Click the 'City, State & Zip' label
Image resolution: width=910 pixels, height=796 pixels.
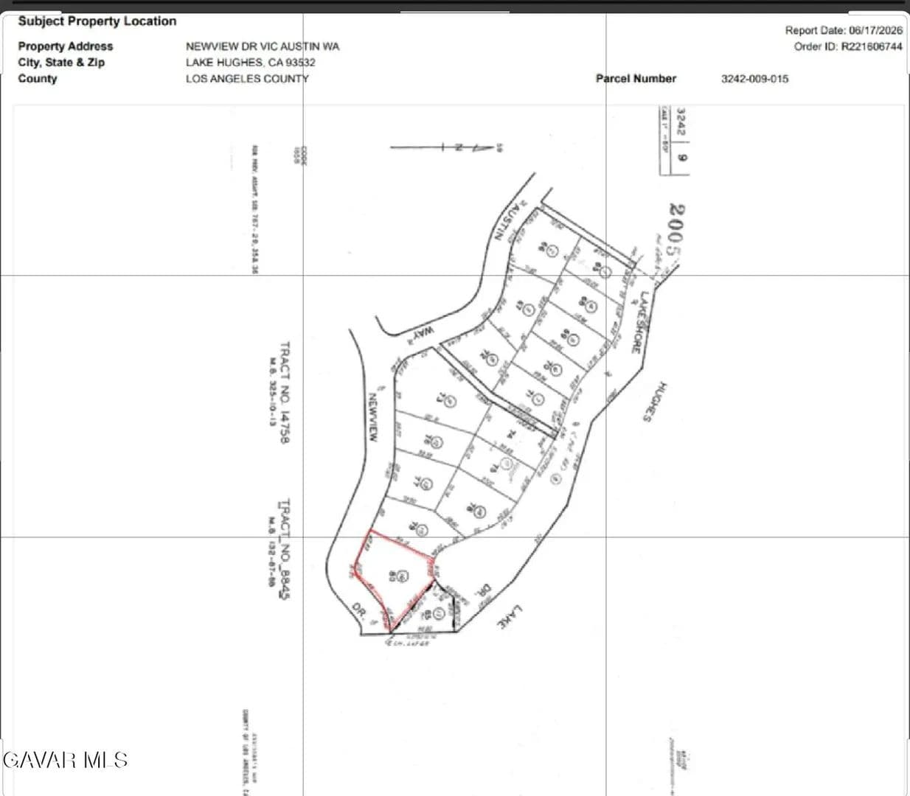click(x=61, y=62)
